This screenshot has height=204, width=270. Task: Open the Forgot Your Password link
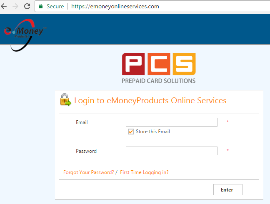(89, 172)
